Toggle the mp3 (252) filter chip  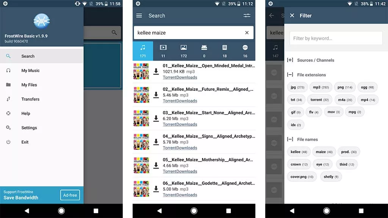321,87
